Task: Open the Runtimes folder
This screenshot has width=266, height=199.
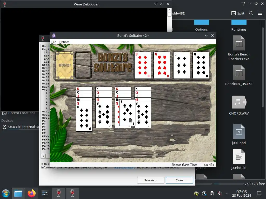Action: point(239,25)
